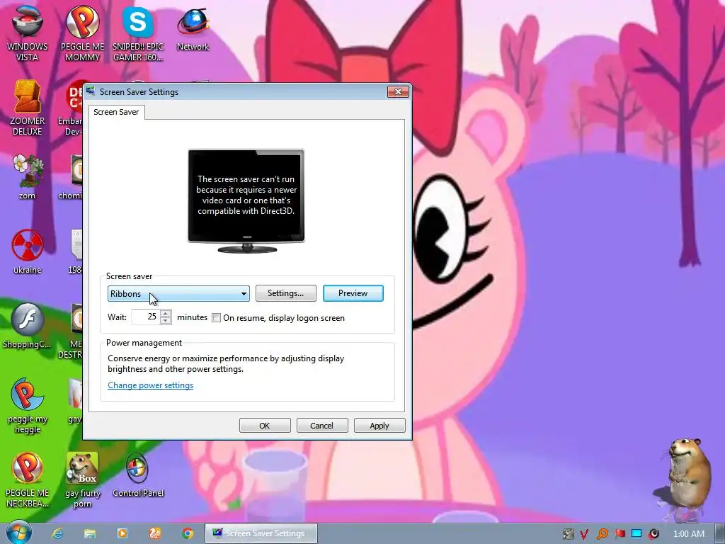Preview the Ribbons screen saver

(353, 293)
